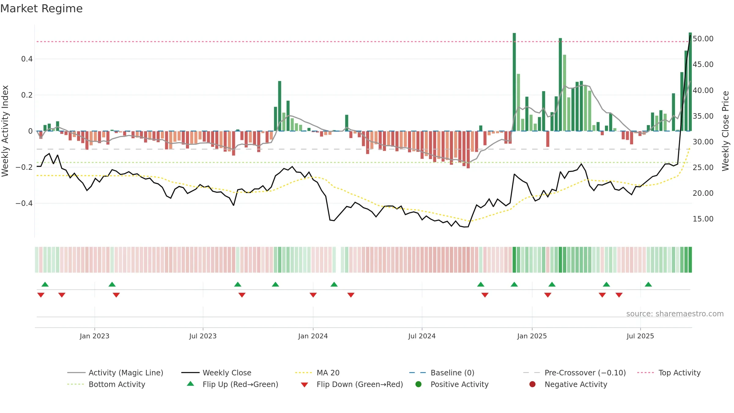Click the green Flip Up triangle in legend
The height and width of the screenshot is (413, 734).
pyautogui.click(x=190, y=384)
